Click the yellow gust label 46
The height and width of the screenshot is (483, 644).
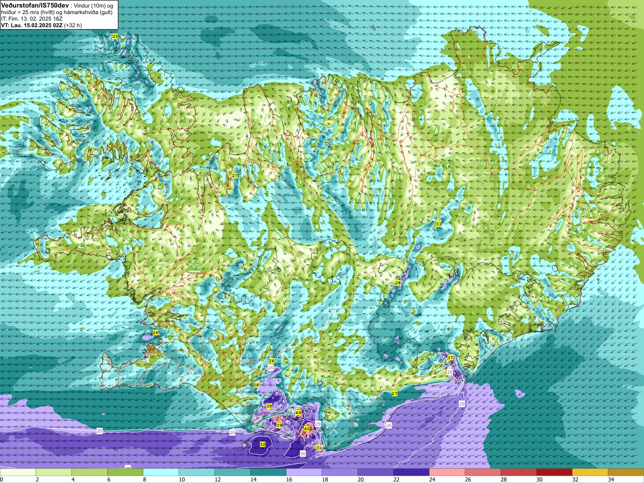coord(298,413)
